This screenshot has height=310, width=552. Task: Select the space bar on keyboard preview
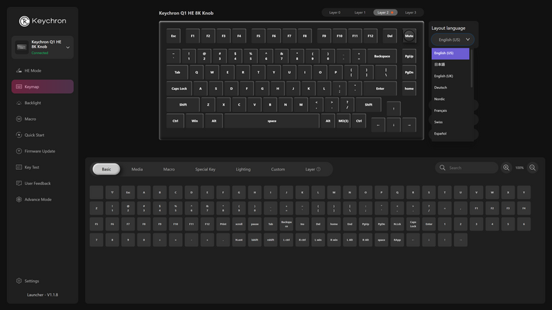pos(272,122)
